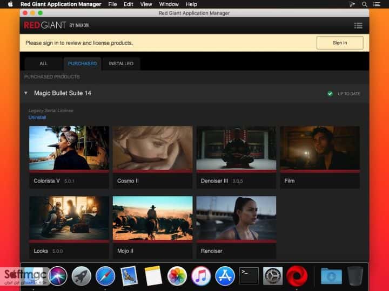Click the Denoiser III name label
Image resolution: width=389 pixels, height=291 pixels.
214,181
